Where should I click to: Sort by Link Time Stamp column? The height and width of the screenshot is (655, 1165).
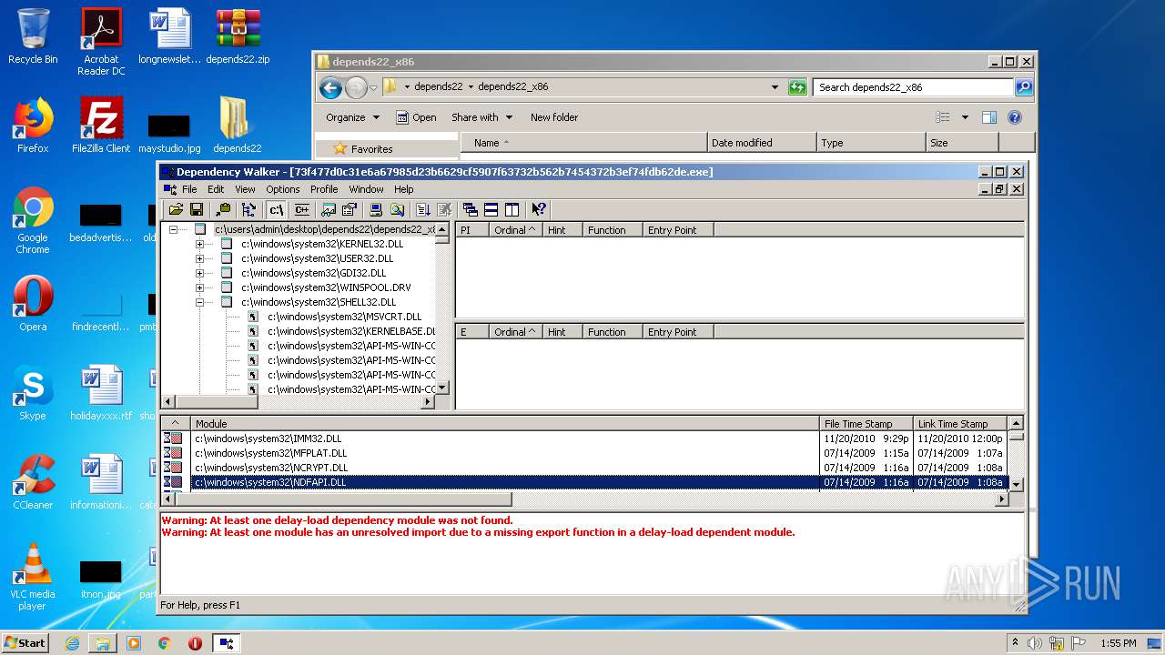click(x=960, y=423)
